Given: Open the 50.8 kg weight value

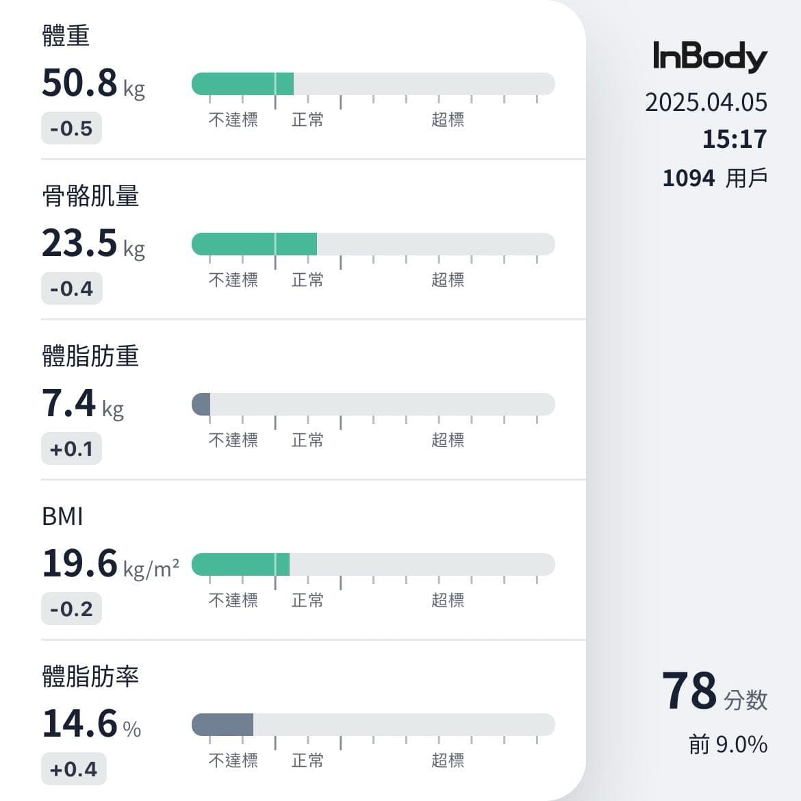Looking at the screenshot, I should tap(94, 84).
